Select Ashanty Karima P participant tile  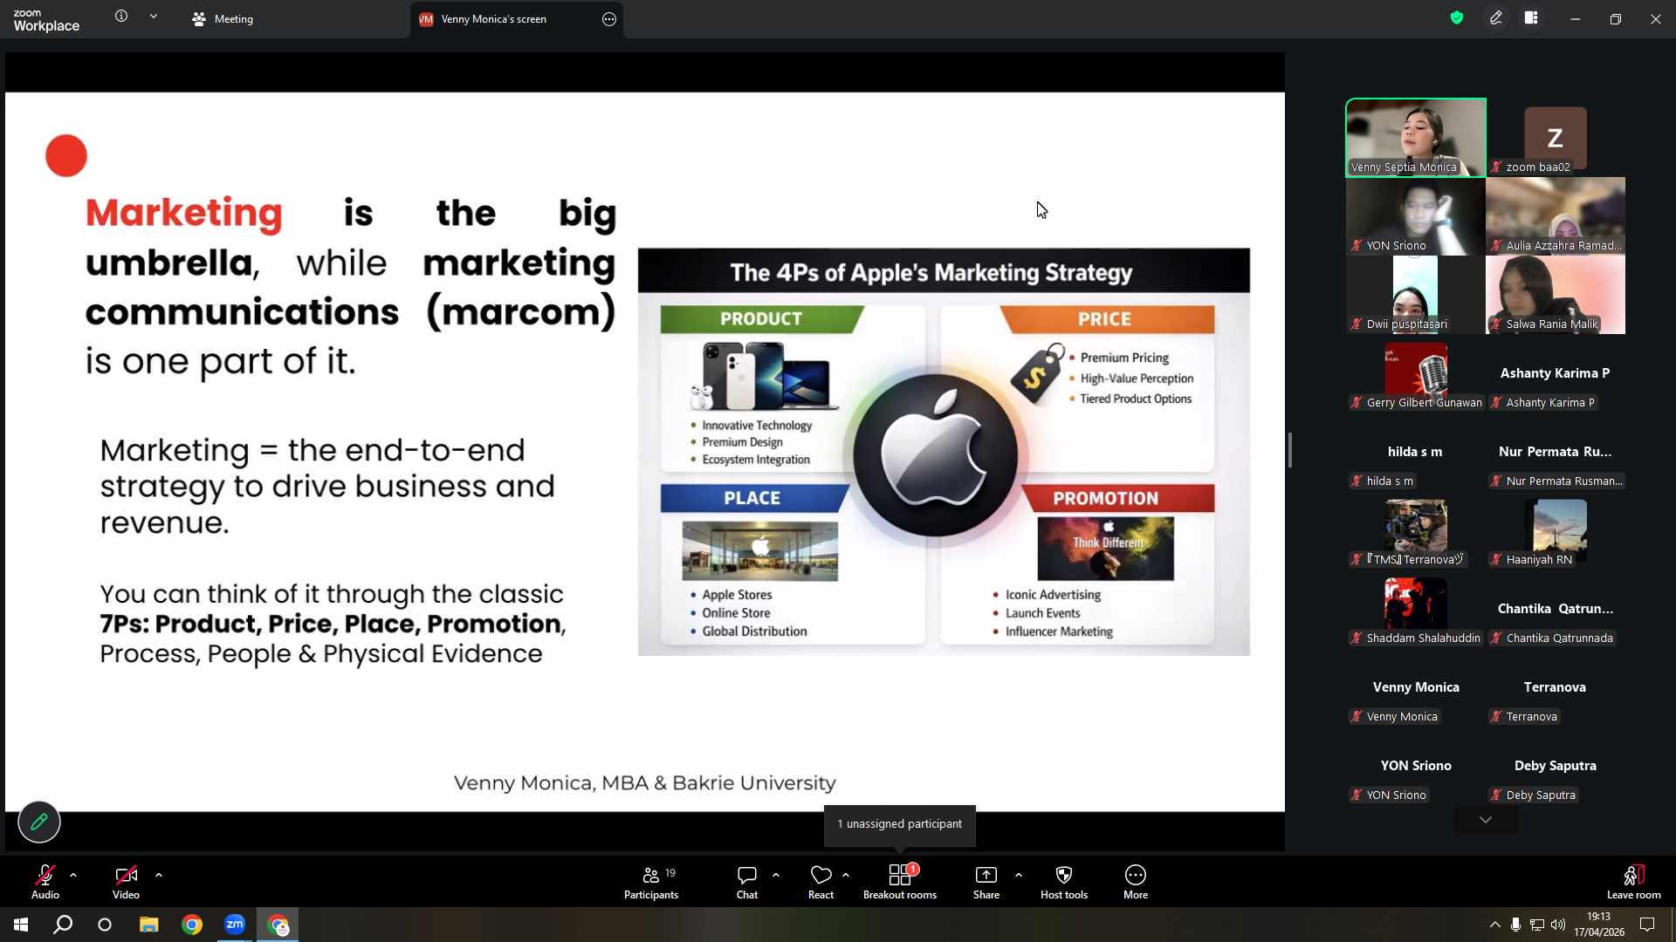[x=1556, y=373]
